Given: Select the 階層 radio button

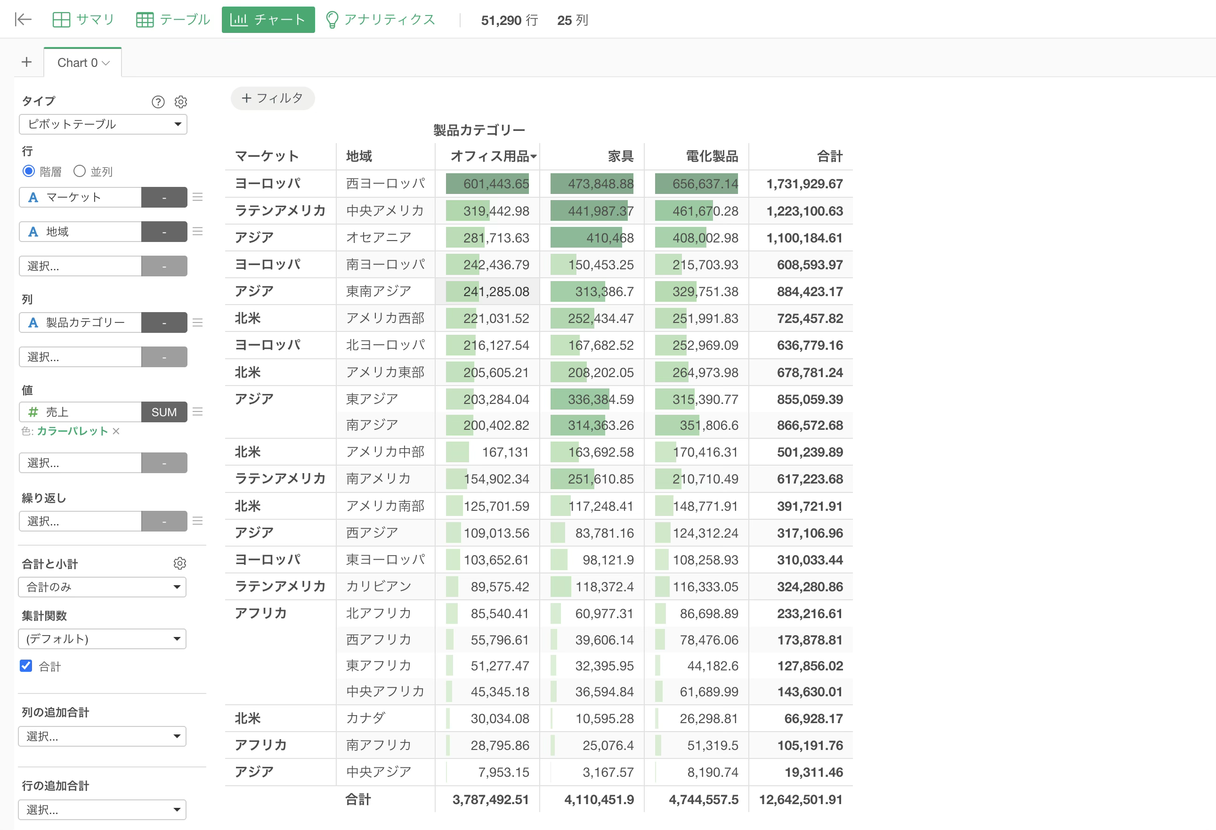Looking at the screenshot, I should (28, 171).
